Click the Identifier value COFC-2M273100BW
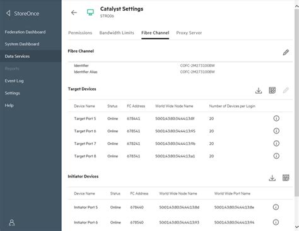 click(x=197, y=65)
